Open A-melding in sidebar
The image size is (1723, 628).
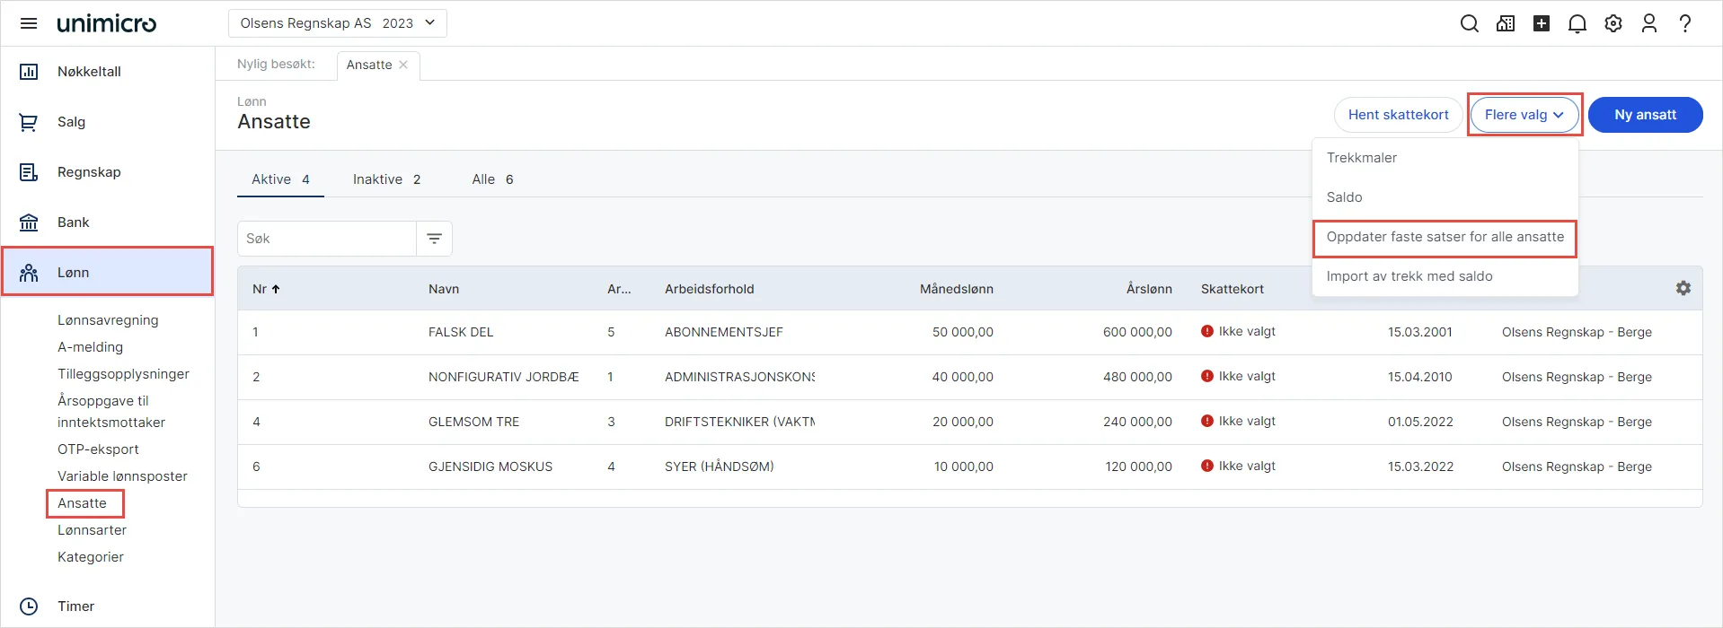tap(90, 347)
